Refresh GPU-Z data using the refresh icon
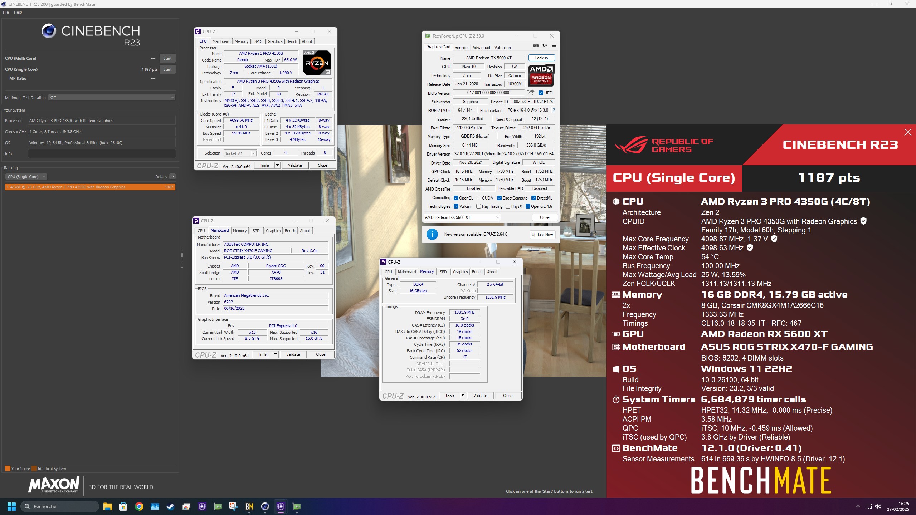This screenshot has height=515, width=916. click(545, 45)
